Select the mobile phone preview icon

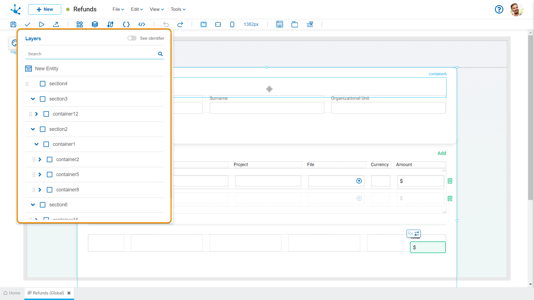(232, 24)
